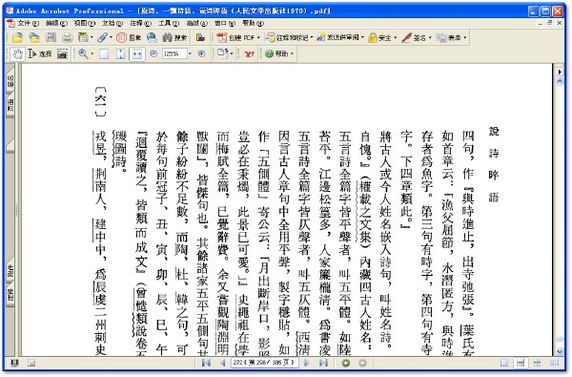Expand the paperclip attach dropdown arrow
The width and height of the screenshot is (572, 377).
pos(111,37)
